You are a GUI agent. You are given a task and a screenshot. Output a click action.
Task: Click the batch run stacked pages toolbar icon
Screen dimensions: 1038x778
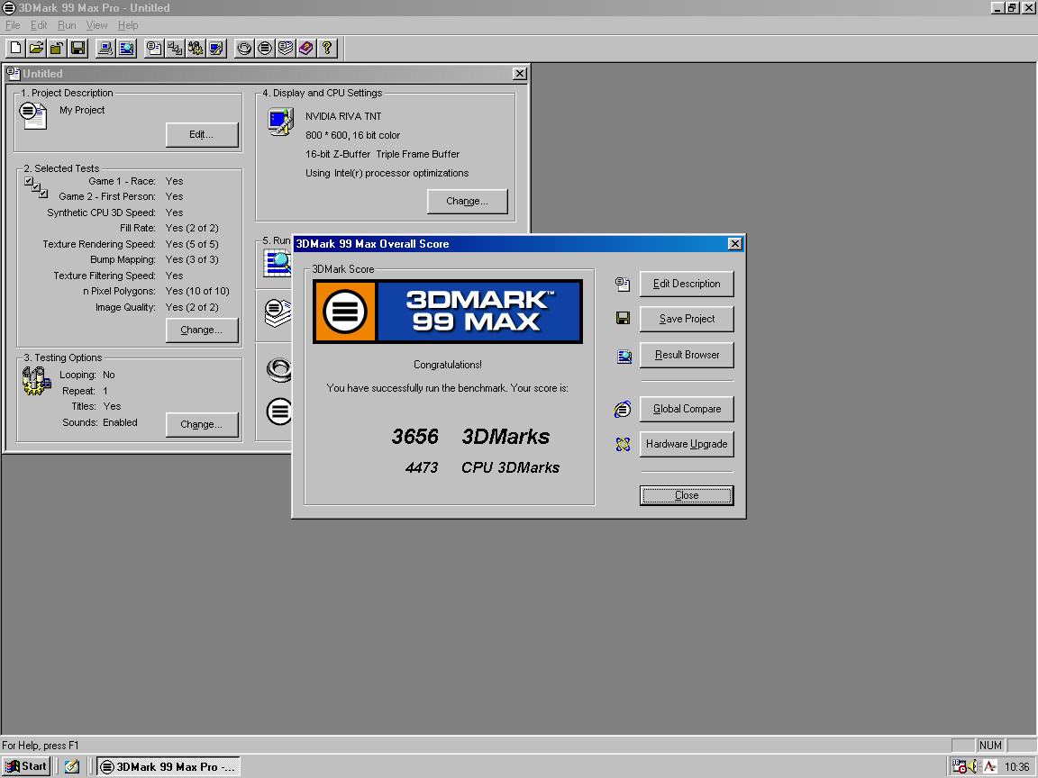click(x=286, y=48)
